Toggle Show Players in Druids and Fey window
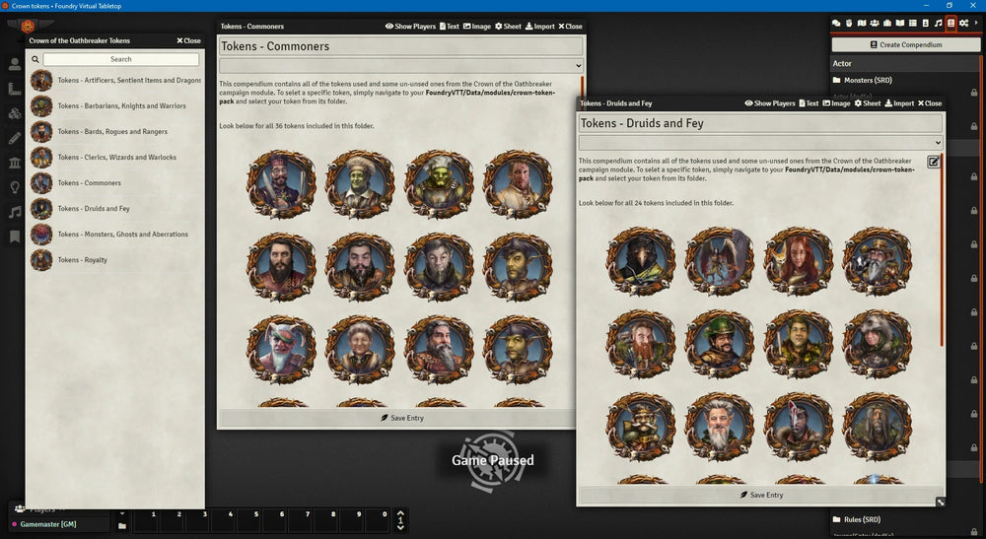 (x=770, y=103)
